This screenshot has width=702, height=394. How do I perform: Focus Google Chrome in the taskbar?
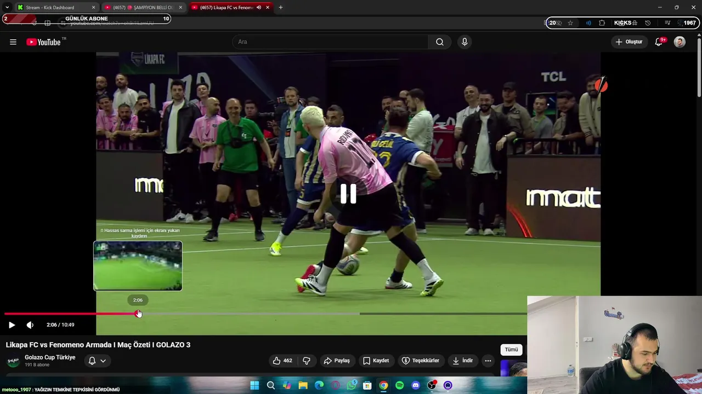[383, 386]
